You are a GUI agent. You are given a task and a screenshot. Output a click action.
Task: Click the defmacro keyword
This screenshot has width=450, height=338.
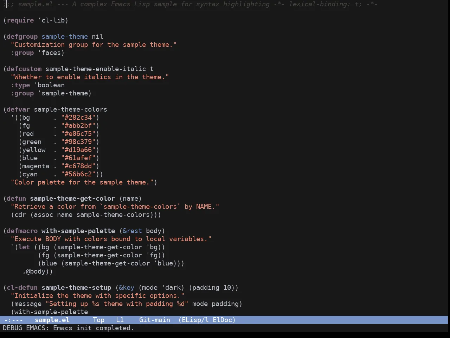(x=22, y=231)
